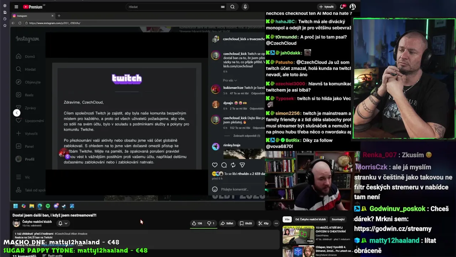This screenshot has height=257, width=456.
Task: Open File Explorer from taskbar
Action: coord(32,206)
